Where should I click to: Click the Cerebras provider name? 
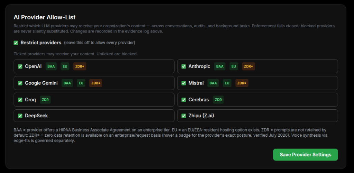coord(199,100)
